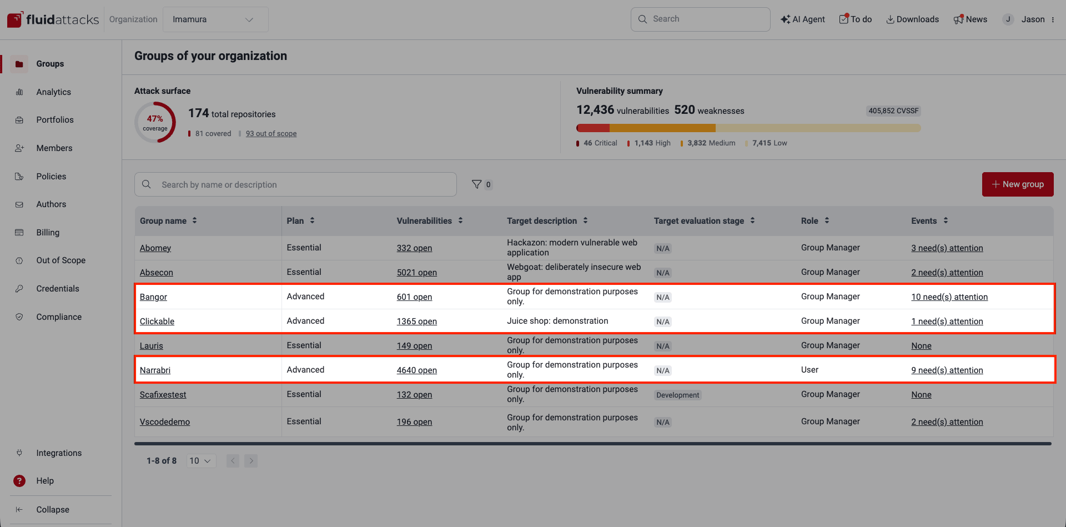Go to the Billing section
The width and height of the screenshot is (1066, 527).
48,232
